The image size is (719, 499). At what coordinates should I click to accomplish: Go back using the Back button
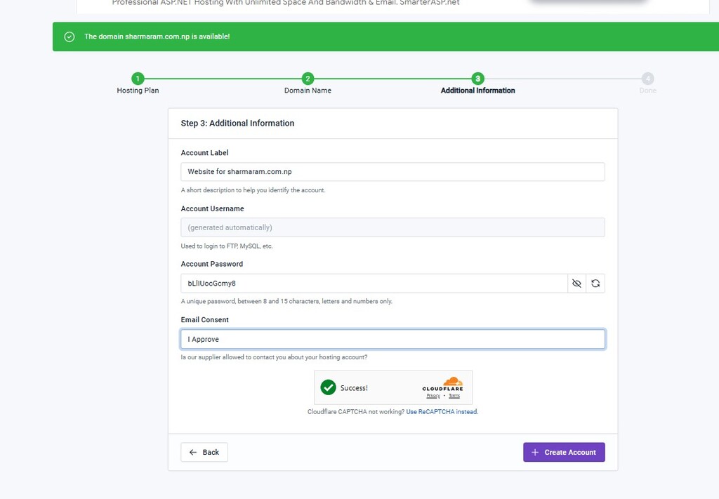[204, 452]
